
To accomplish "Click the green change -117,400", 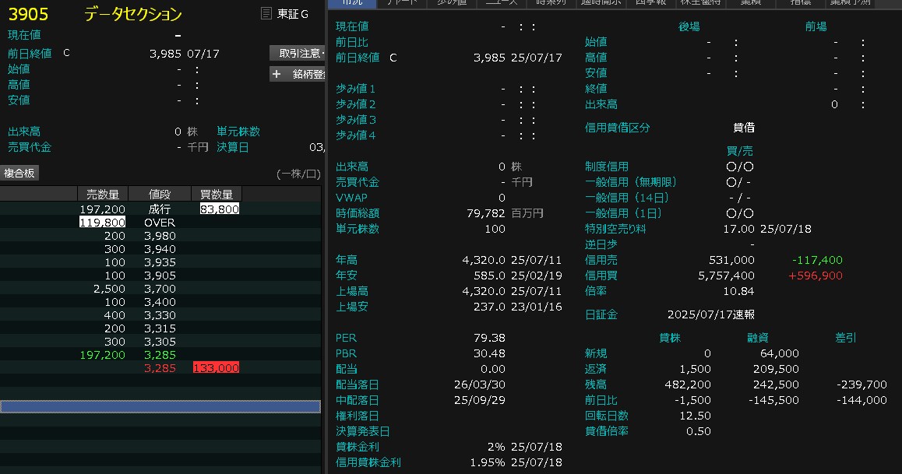I will [817, 260].
